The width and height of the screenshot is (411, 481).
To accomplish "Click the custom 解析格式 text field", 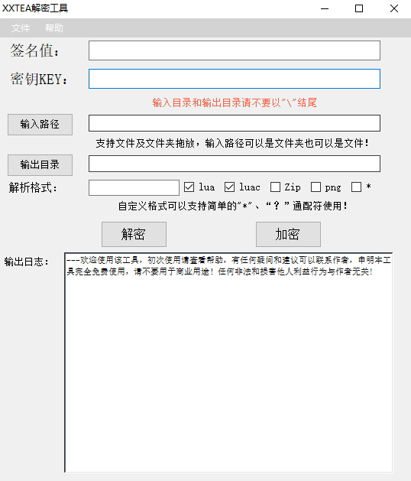I will tap(134, 188).
